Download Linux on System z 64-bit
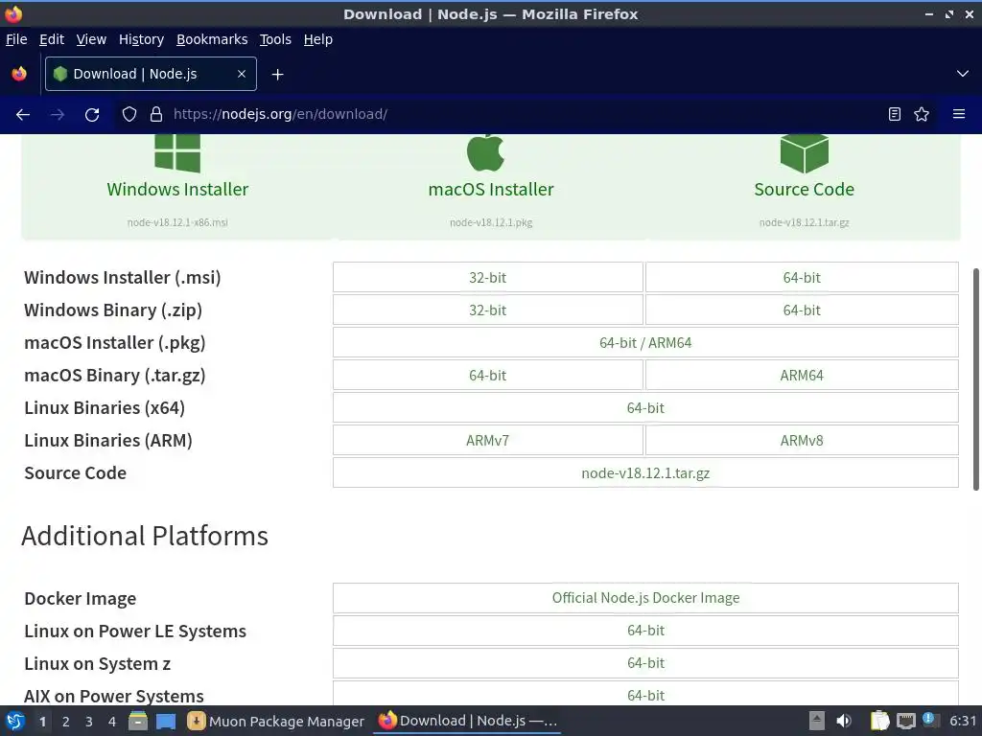This screenshot has height=736, width=982. pyautogui.click(x=645, y=663)
